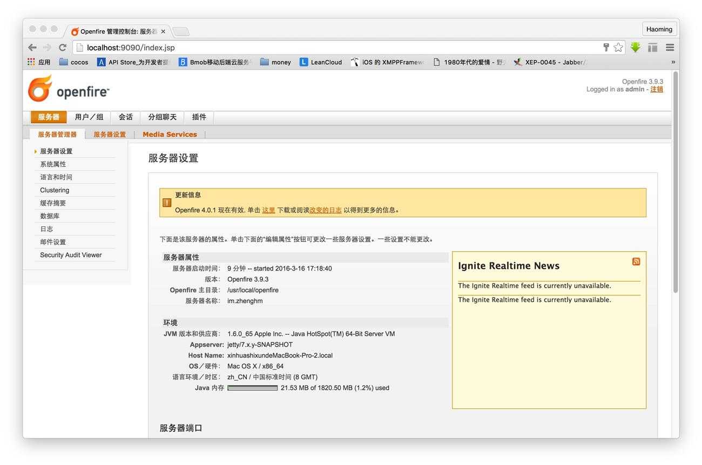Click the Host Name value xinhuashixundeMacBook-Pro-2.local

coord(280,355)
